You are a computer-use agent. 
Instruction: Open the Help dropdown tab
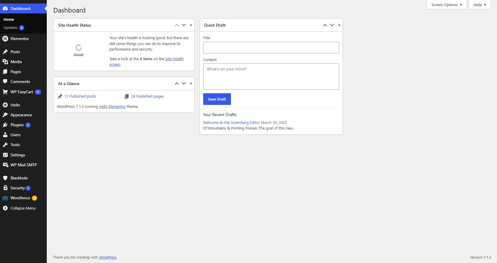click(480, 5)
